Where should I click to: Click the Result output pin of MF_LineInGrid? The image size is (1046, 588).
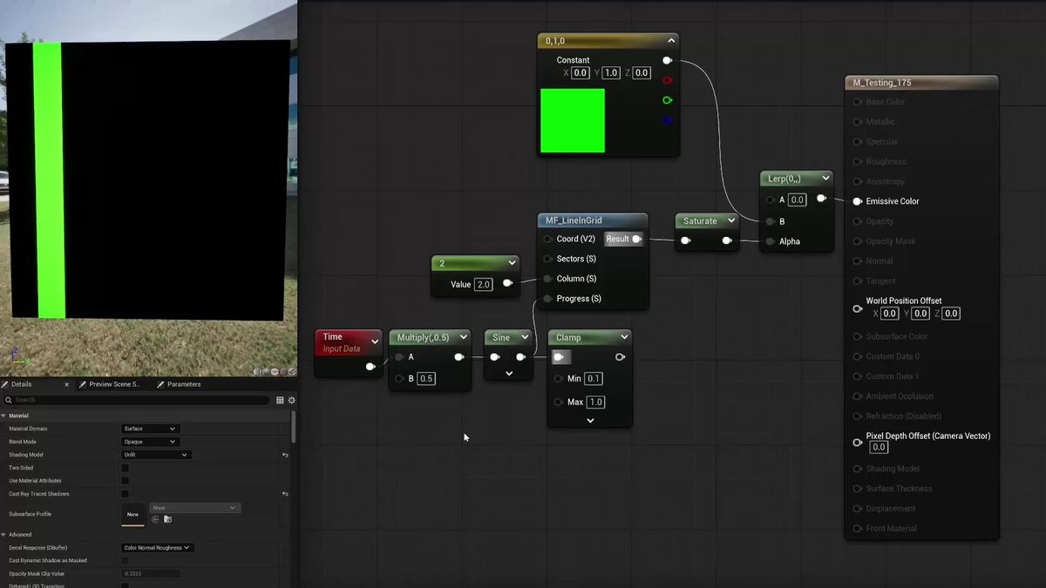coord(636,239)
